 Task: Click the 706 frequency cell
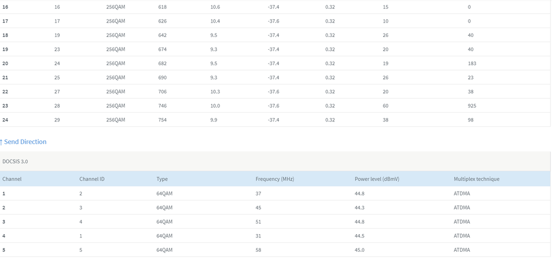point(162,92)
